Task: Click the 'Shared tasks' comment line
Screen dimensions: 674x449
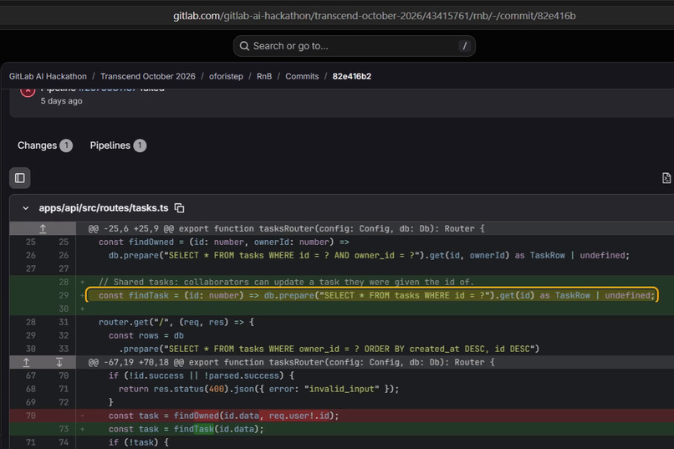Action: [286, 282]
